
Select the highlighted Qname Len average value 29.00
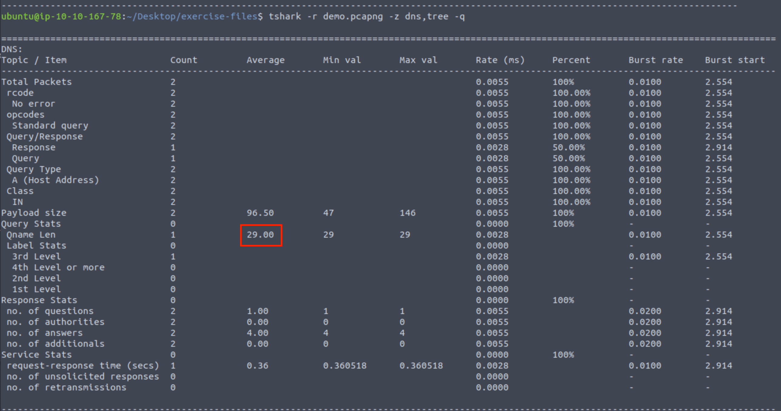click(x=260, y=235)
